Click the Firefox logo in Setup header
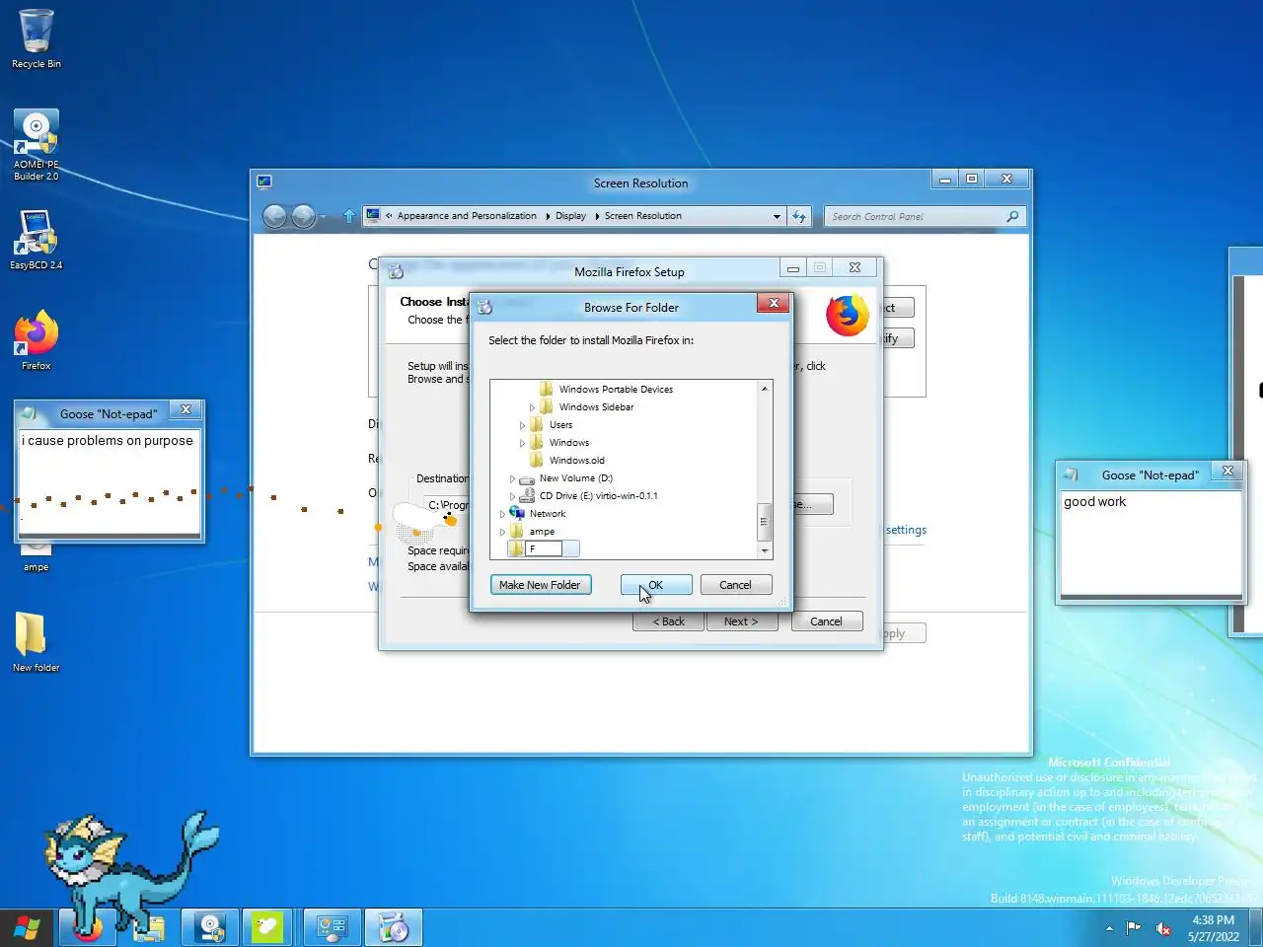The image size is (1263, 947). [x=848, y=316]
